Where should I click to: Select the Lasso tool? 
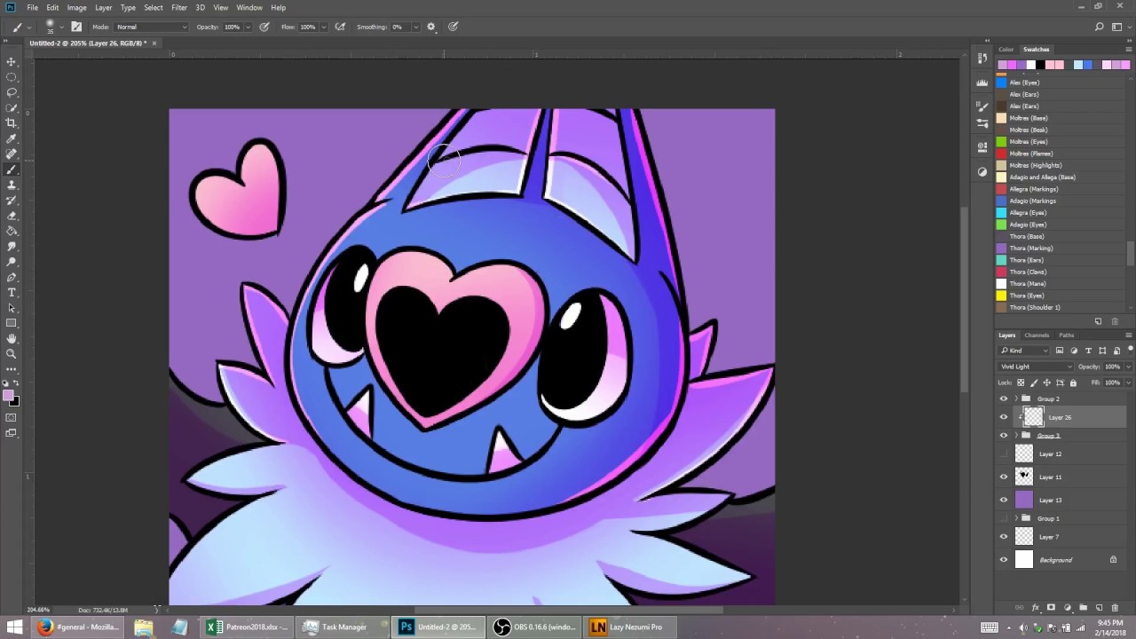[12, 92]
